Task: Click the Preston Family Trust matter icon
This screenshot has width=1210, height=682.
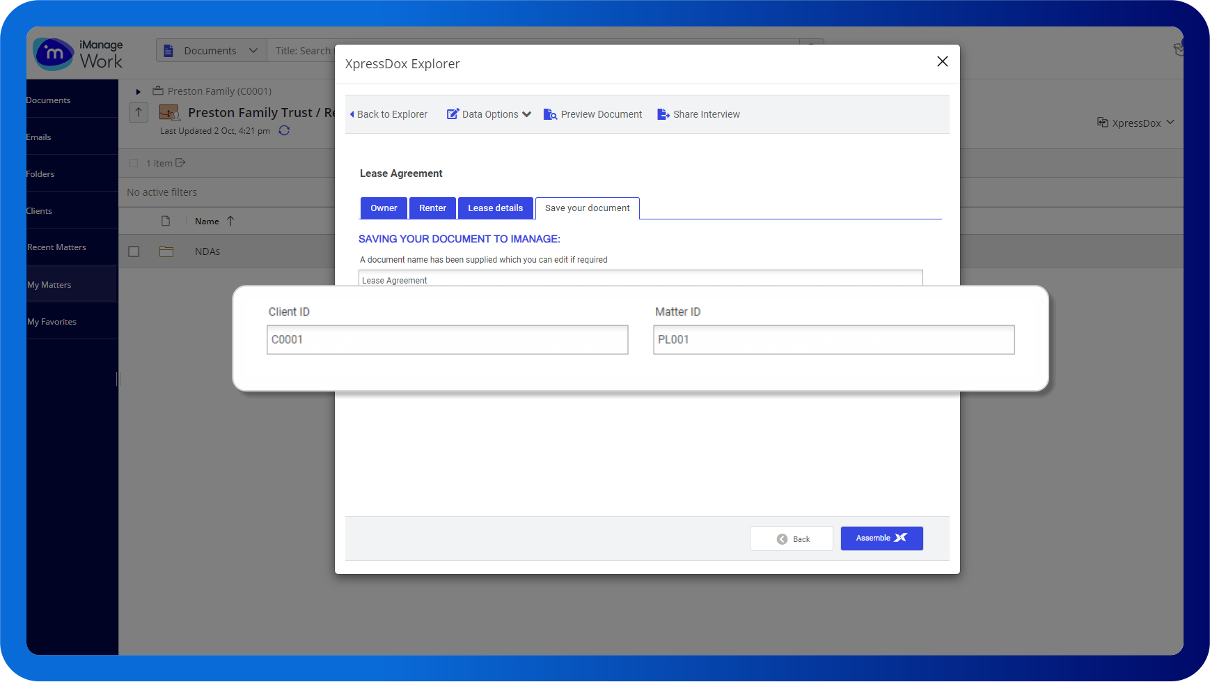Action: 170,112
